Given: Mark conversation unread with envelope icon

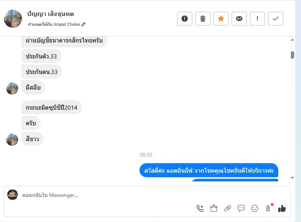Looking at the screenshot, I should pyautogui.click(x=239, y=19).
